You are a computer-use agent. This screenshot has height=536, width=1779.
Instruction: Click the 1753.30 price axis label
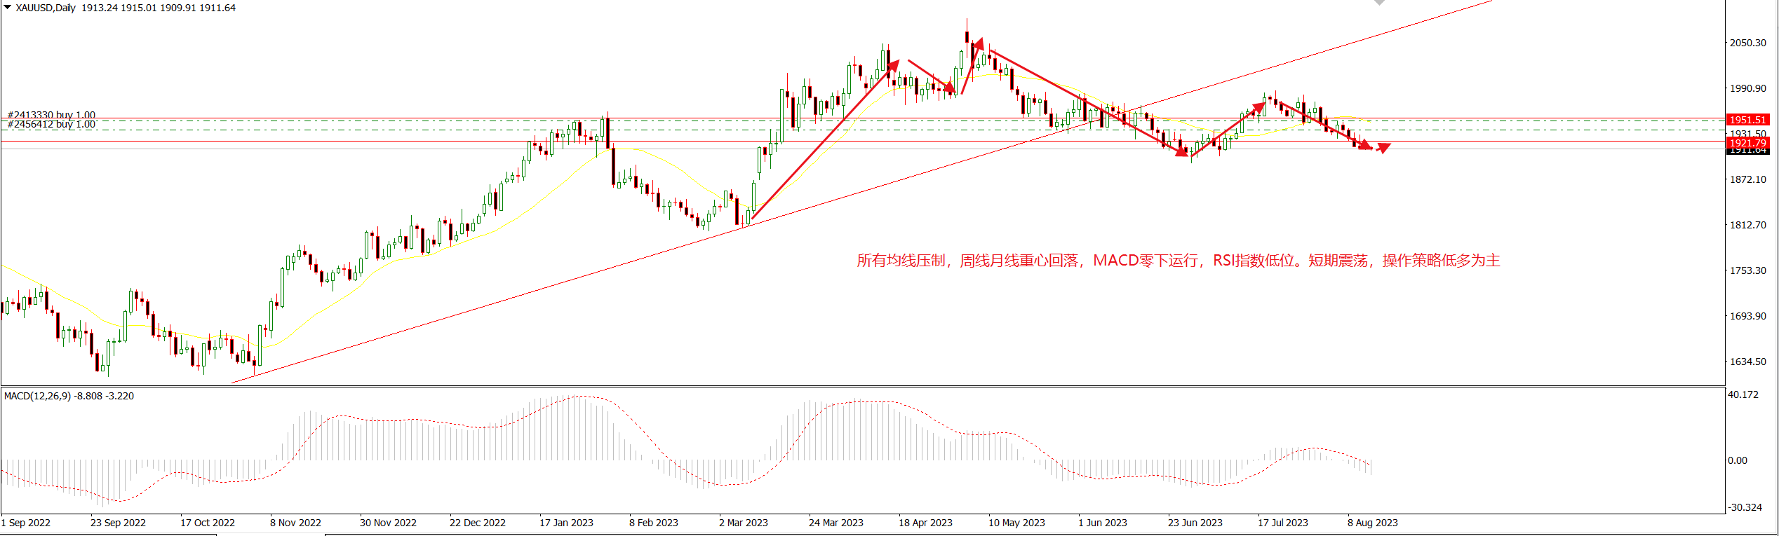1748,270
